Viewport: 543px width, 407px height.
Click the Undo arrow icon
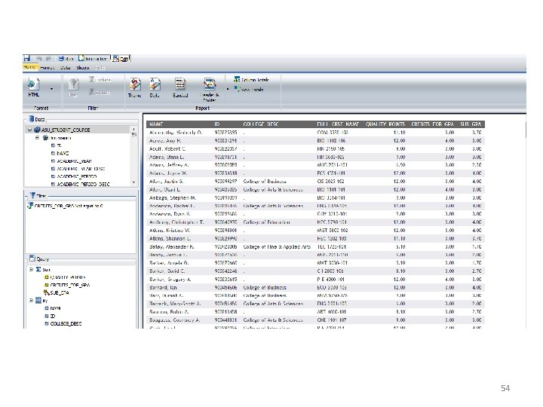tap(38, 59)
